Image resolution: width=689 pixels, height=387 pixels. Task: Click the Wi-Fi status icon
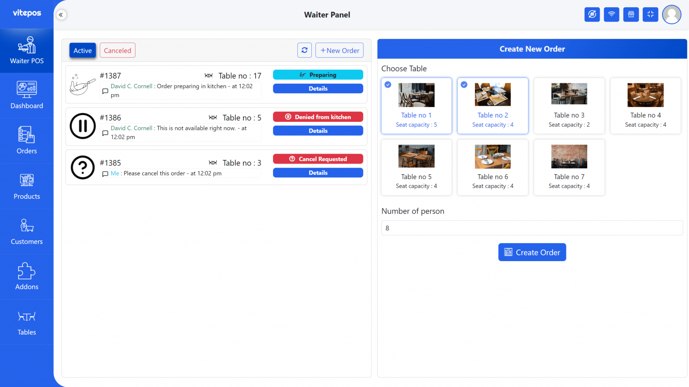point(611,14)
